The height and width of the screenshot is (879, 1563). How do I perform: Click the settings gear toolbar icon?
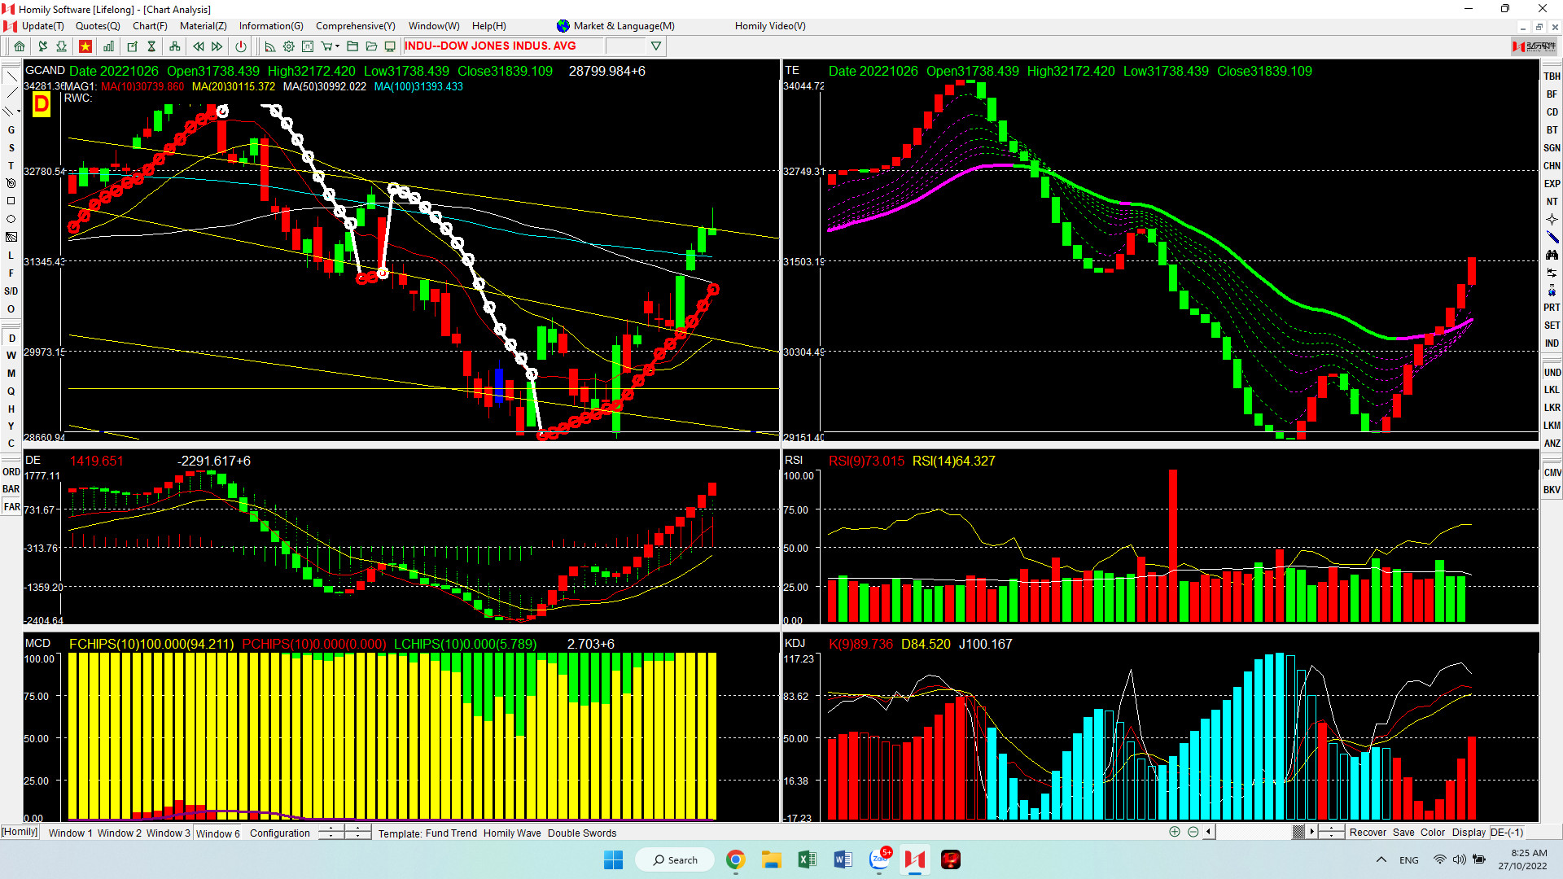point(288,46)
